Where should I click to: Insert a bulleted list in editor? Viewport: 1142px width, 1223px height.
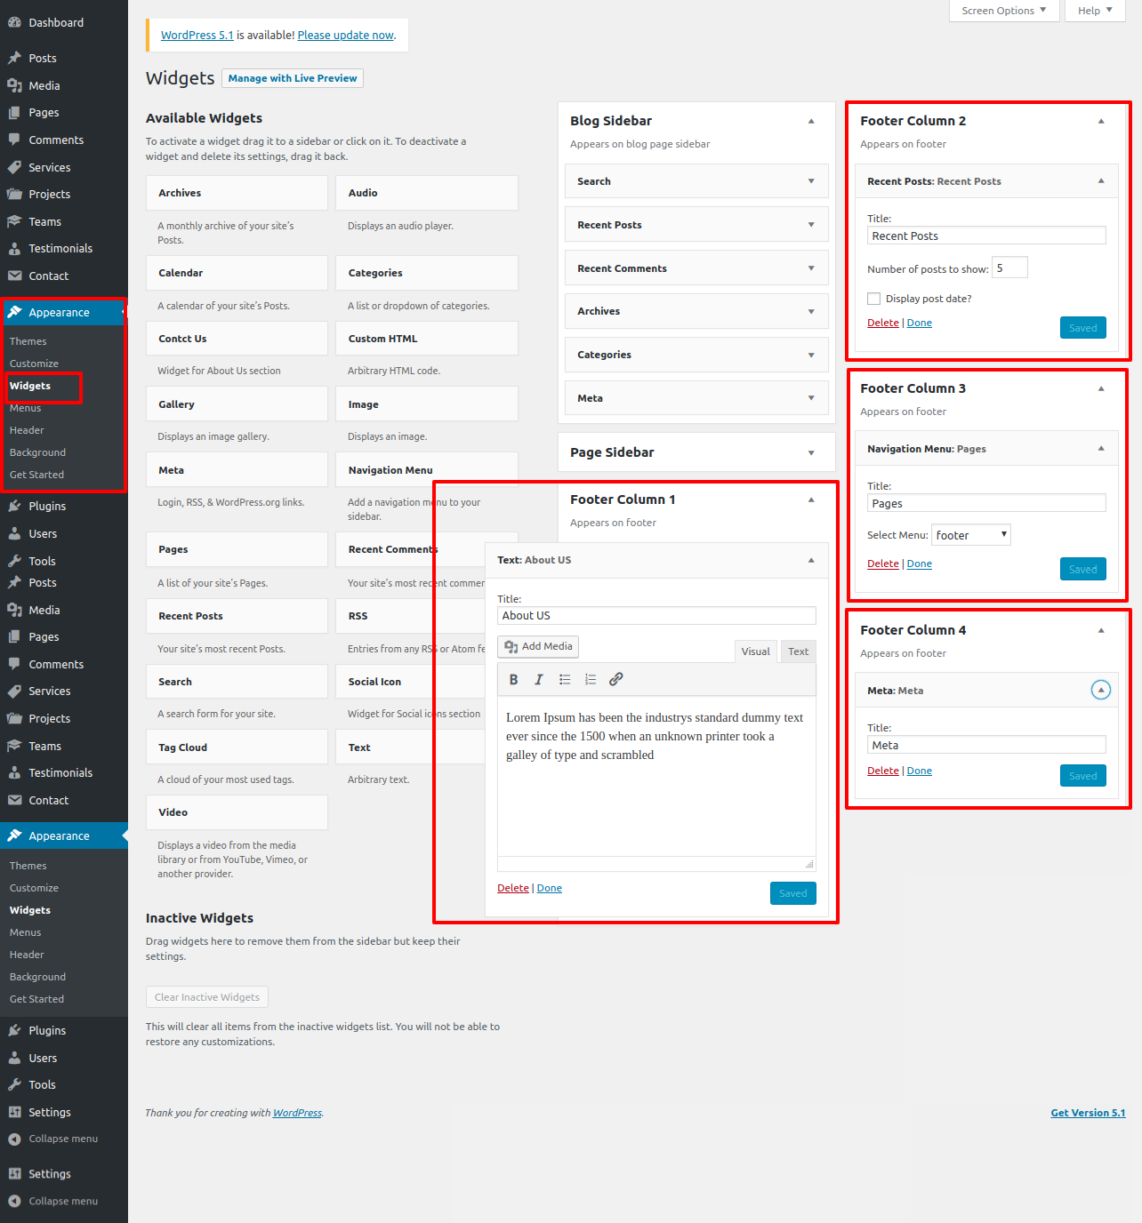[x=565, y=680]
